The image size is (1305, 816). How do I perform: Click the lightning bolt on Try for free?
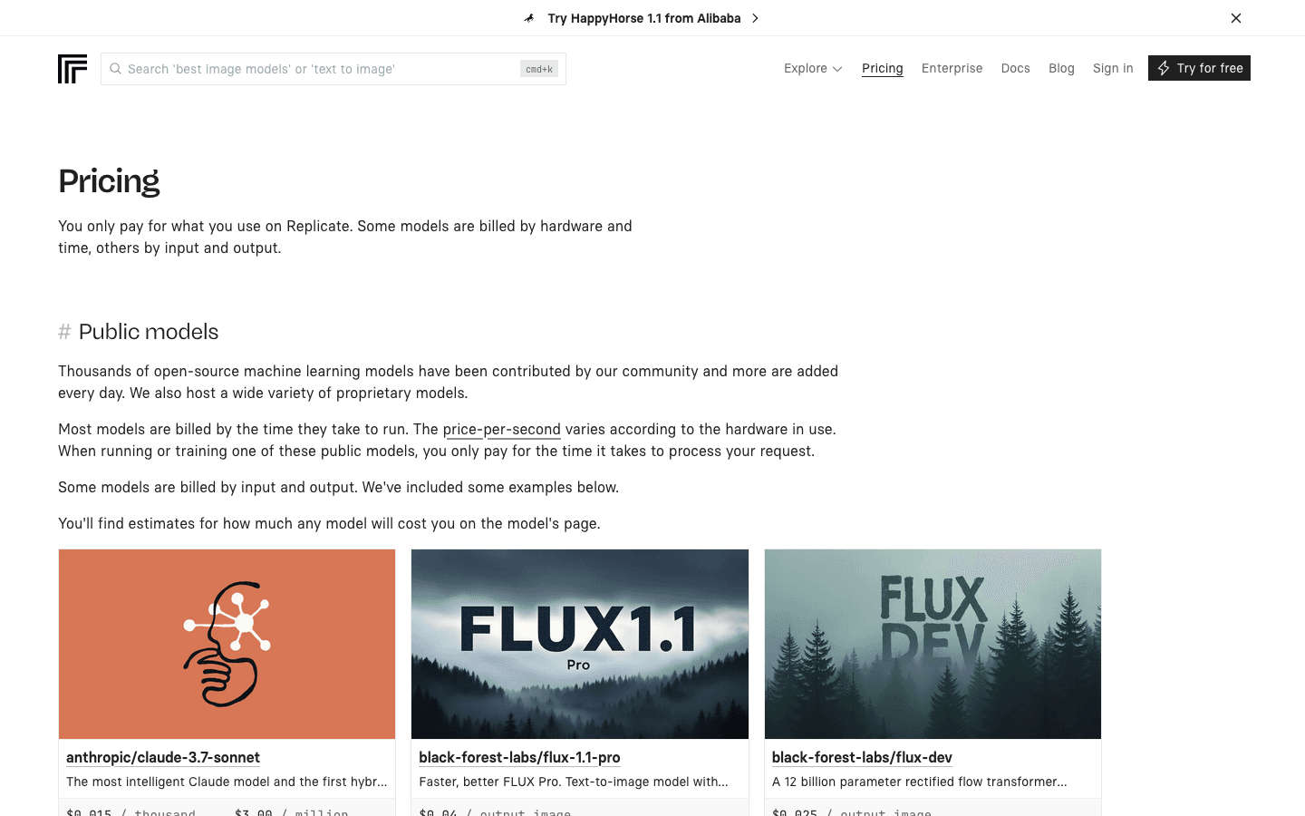pyautogui.click(x=1164, y=68)
